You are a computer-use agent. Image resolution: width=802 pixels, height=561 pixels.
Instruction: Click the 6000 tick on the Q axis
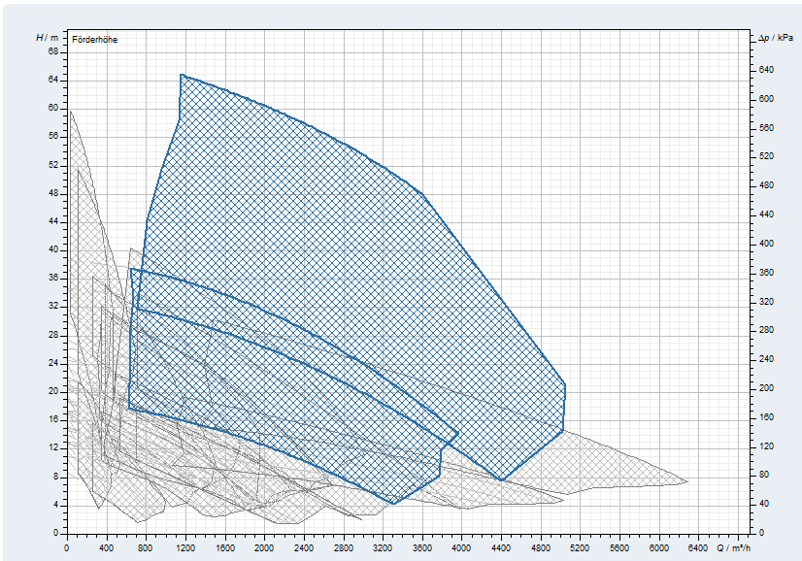(x=658, y=548)
